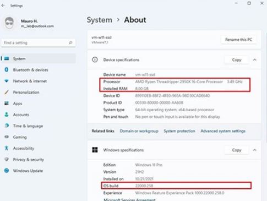This screenshot has height=201, width=267.
Task: Select the Device ID value
Action: (x=172, y=95)
